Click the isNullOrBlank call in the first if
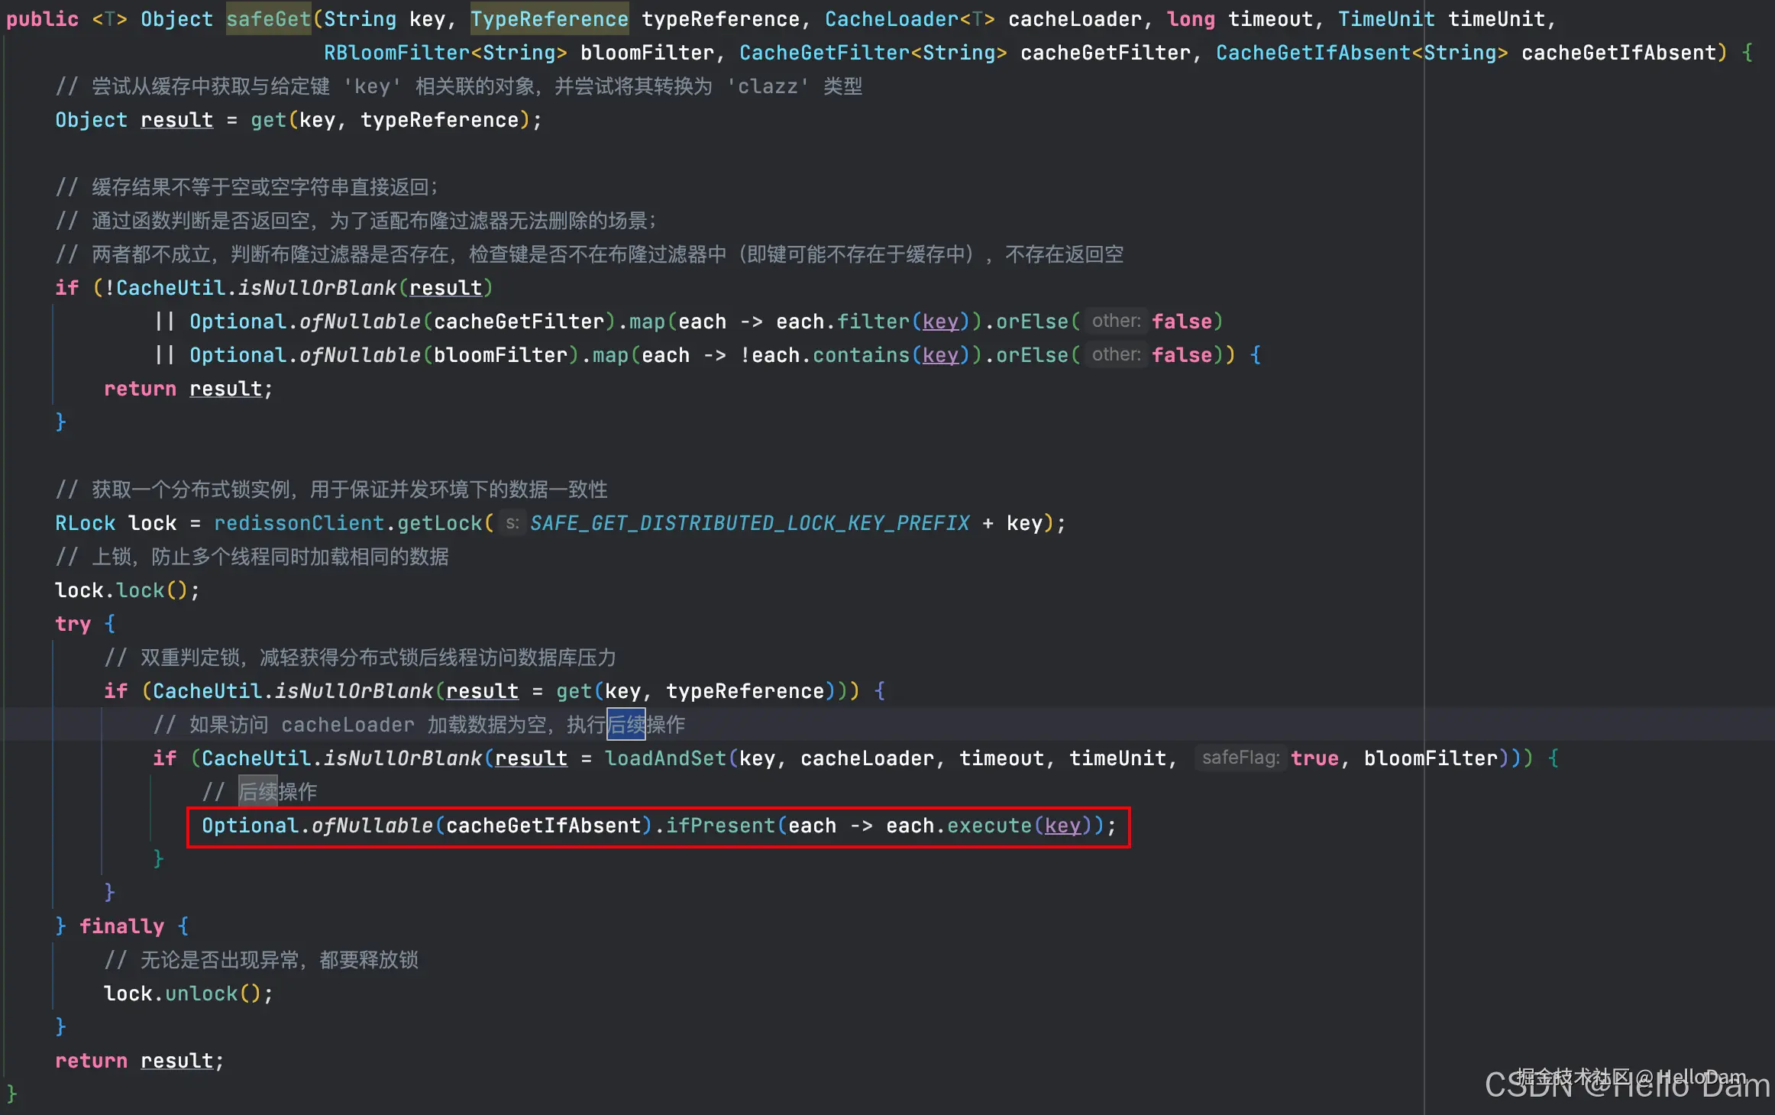This screenshot has width=1775, height=1115. pos(317,288)
